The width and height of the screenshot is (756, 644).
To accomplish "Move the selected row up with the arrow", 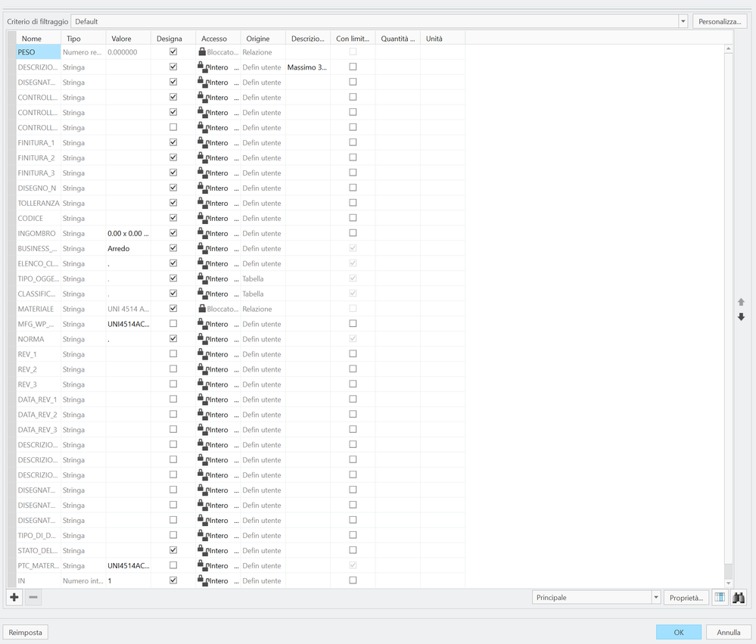I will tap(741, 302).
